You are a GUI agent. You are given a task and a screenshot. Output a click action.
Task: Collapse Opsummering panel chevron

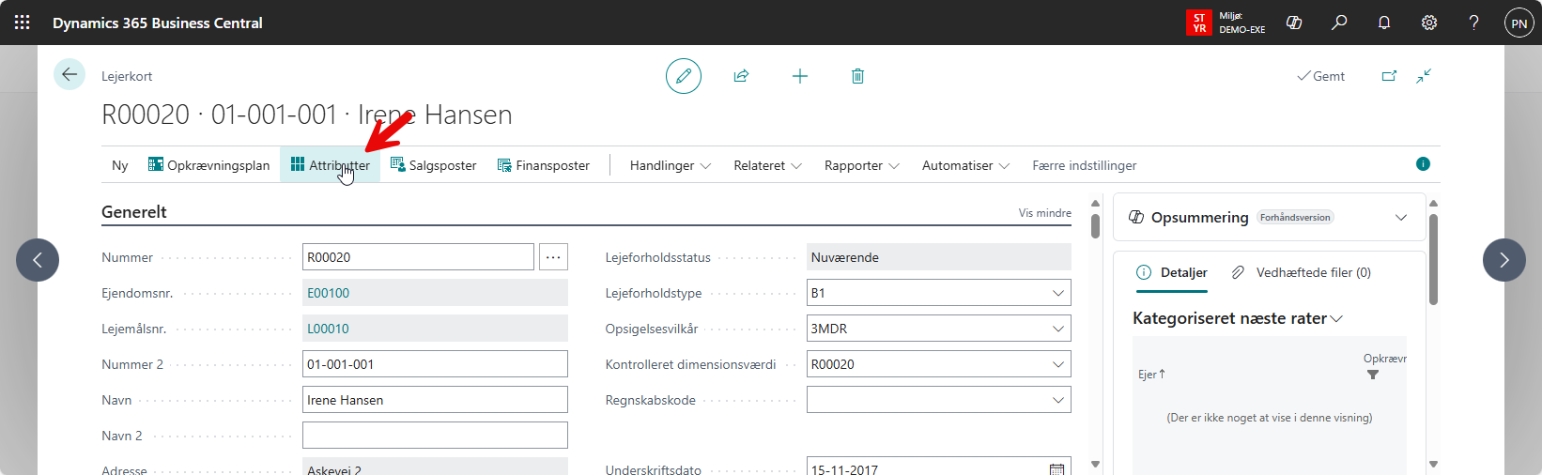[1401, 217]
